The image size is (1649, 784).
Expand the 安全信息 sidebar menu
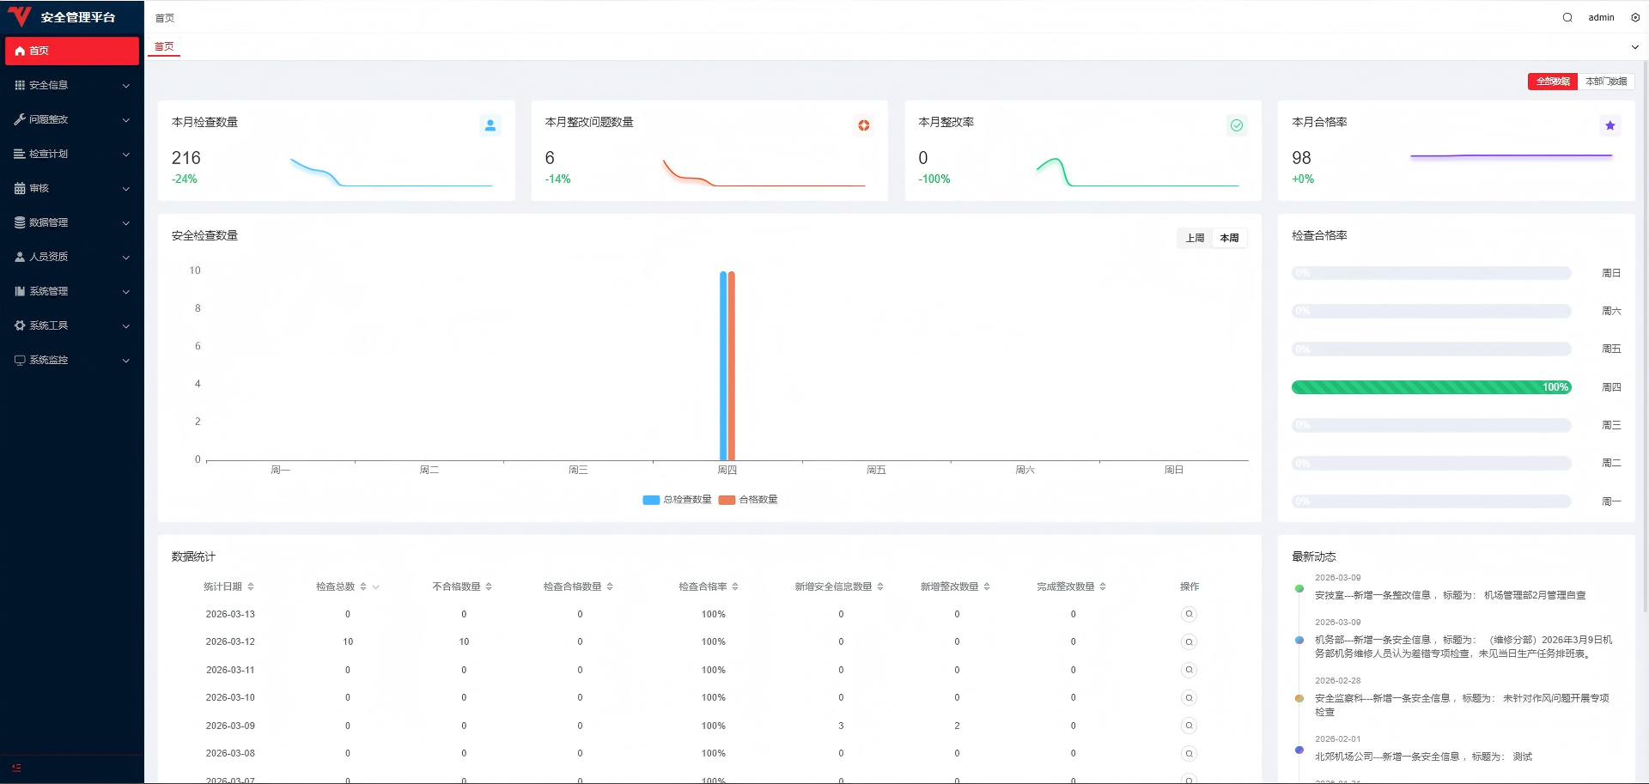tap(71, 85)
